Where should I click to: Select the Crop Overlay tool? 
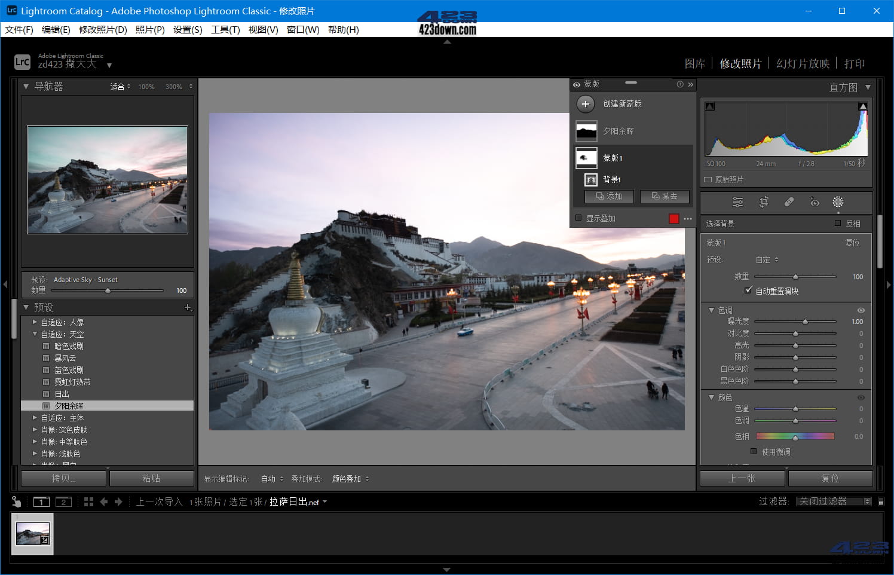pos(764,202)
